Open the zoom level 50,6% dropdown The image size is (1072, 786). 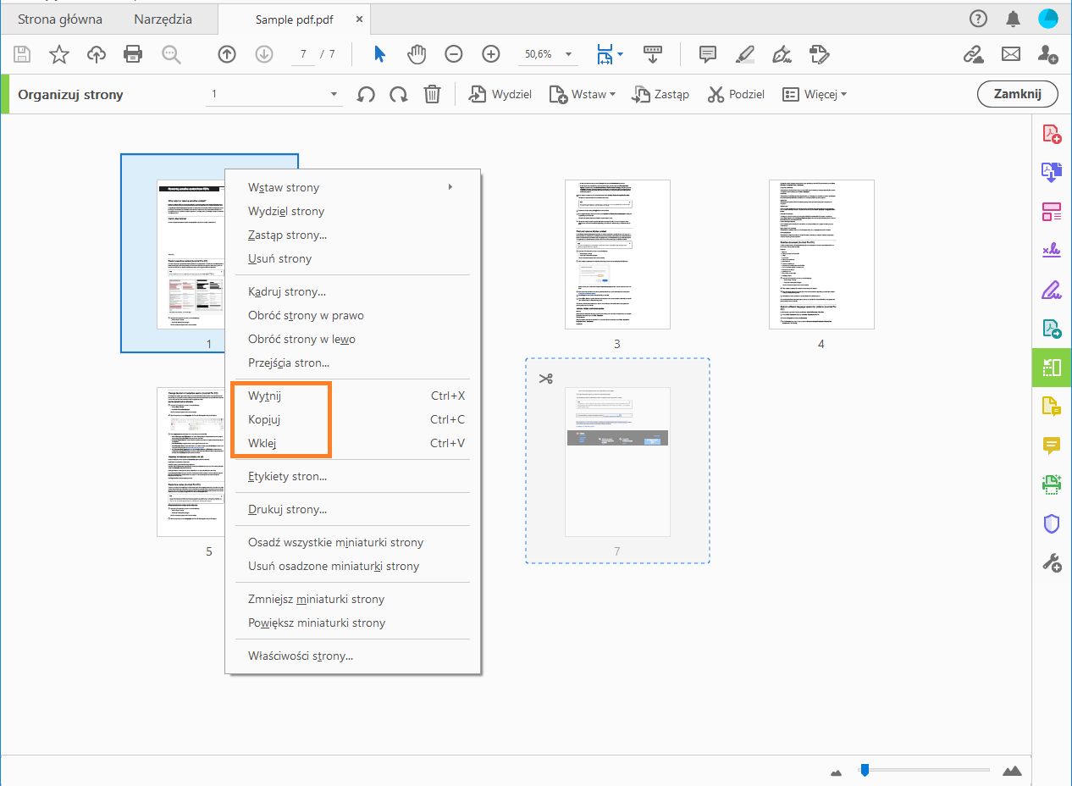568,54
